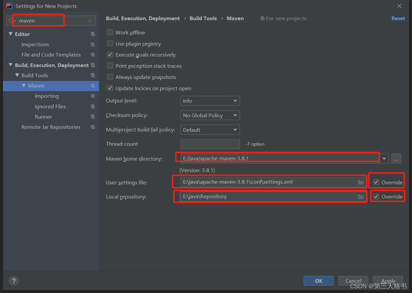Click the icon beside Runner row
Viewport: 412px width, 293px height.
tap(93, 117)
